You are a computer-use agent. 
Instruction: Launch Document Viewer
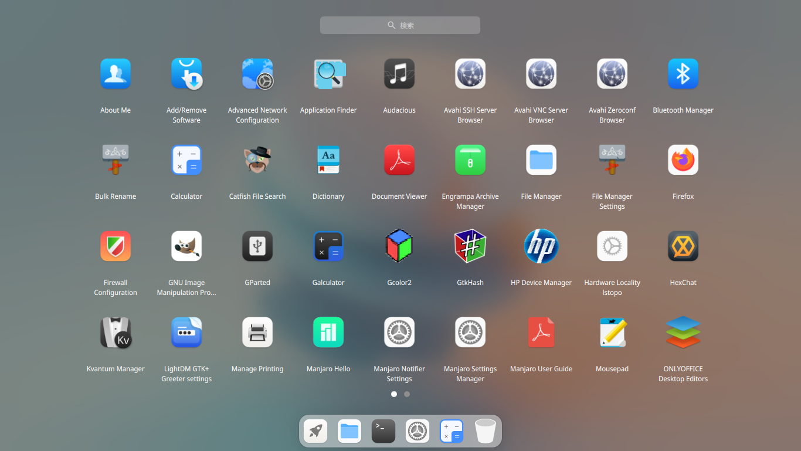coord(399,160)
